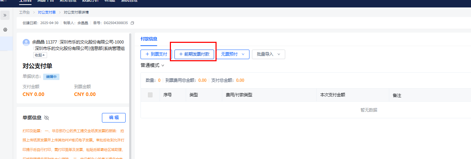Click the 本次支付金额 column header
Image resolution: width=471 pixels, height=159 pixels.
pos(332,95)
